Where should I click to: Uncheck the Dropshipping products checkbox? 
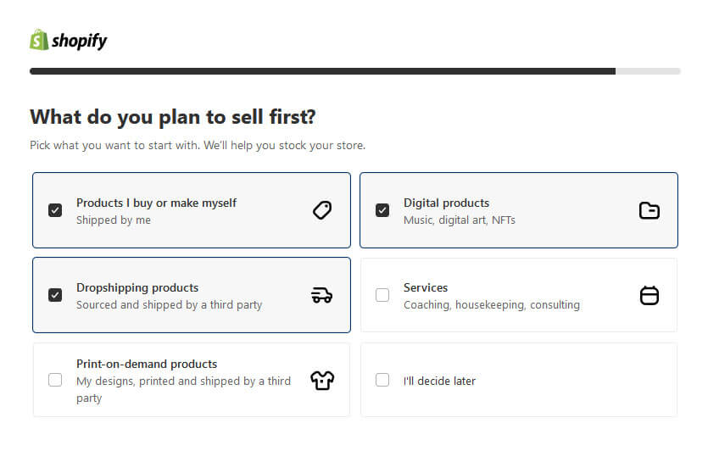coord(55,295)
